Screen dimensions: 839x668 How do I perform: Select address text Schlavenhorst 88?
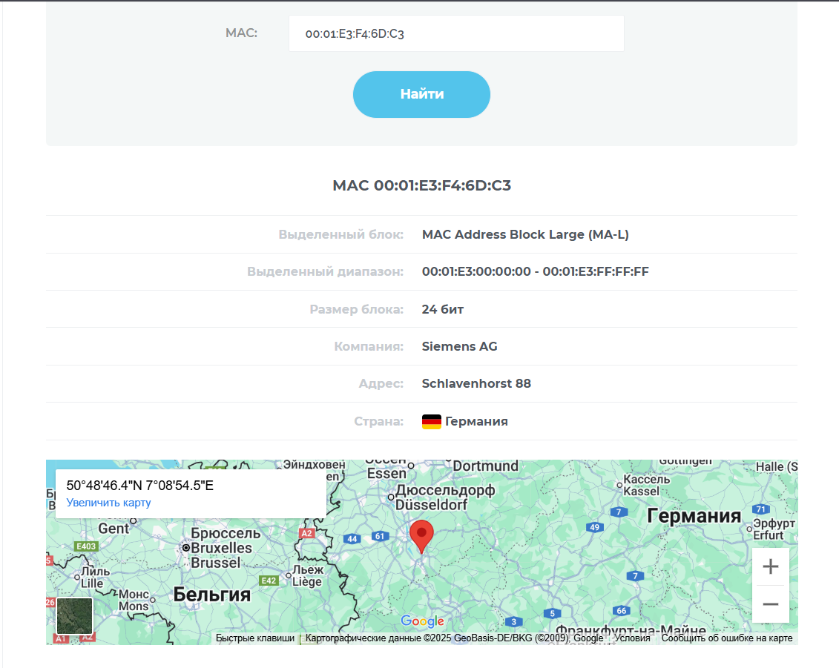click(x=476, y=383)
